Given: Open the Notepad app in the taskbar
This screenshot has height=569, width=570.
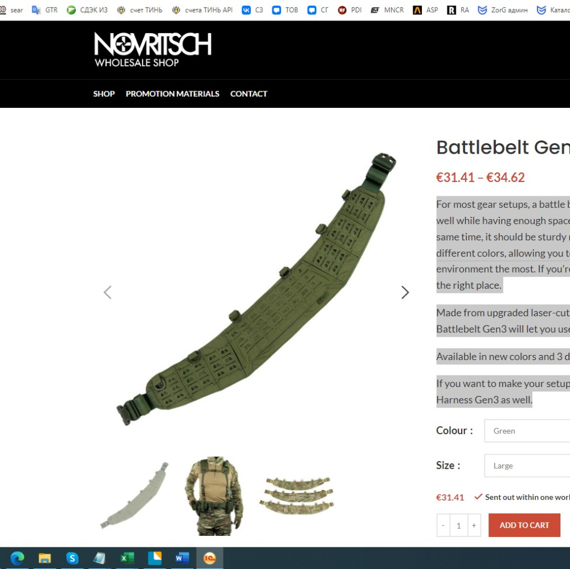Looking at the screenshot, I should coord(99,558).
